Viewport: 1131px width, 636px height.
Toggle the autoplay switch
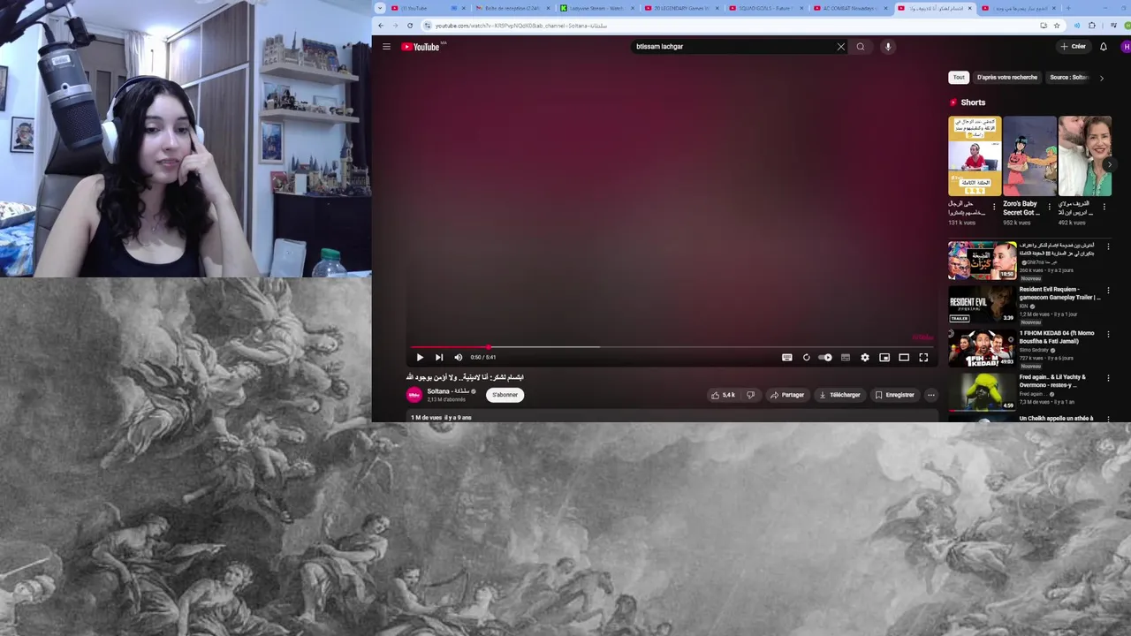pyautogui.click(x=825, y=358)
